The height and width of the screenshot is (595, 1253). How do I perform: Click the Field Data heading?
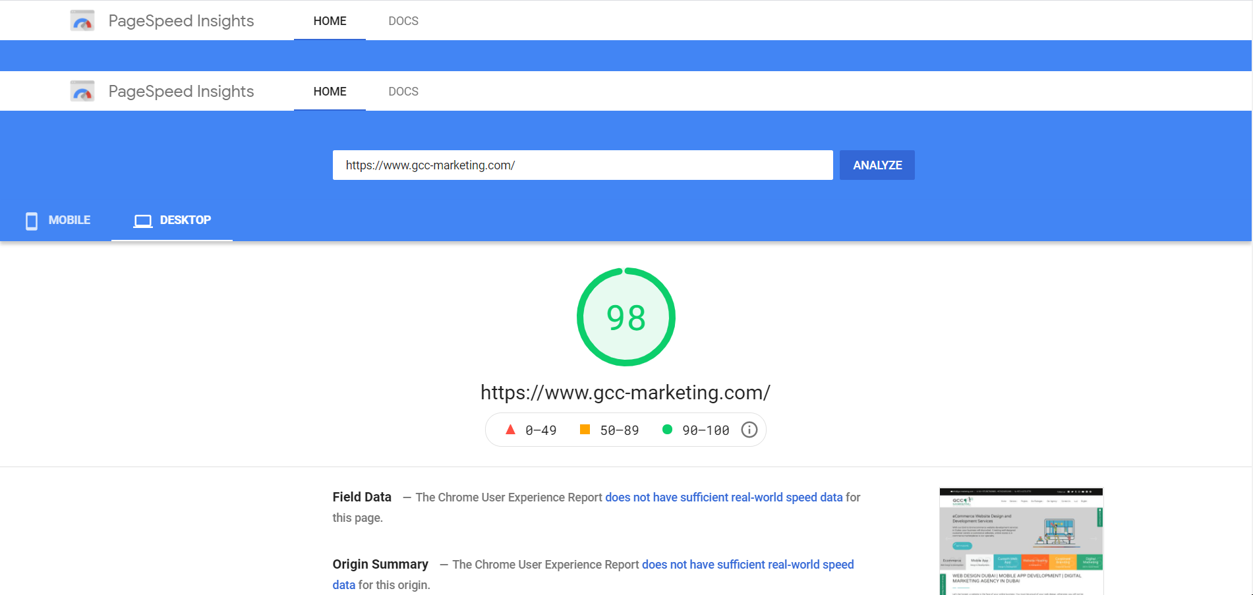click(x=362, y=497)
